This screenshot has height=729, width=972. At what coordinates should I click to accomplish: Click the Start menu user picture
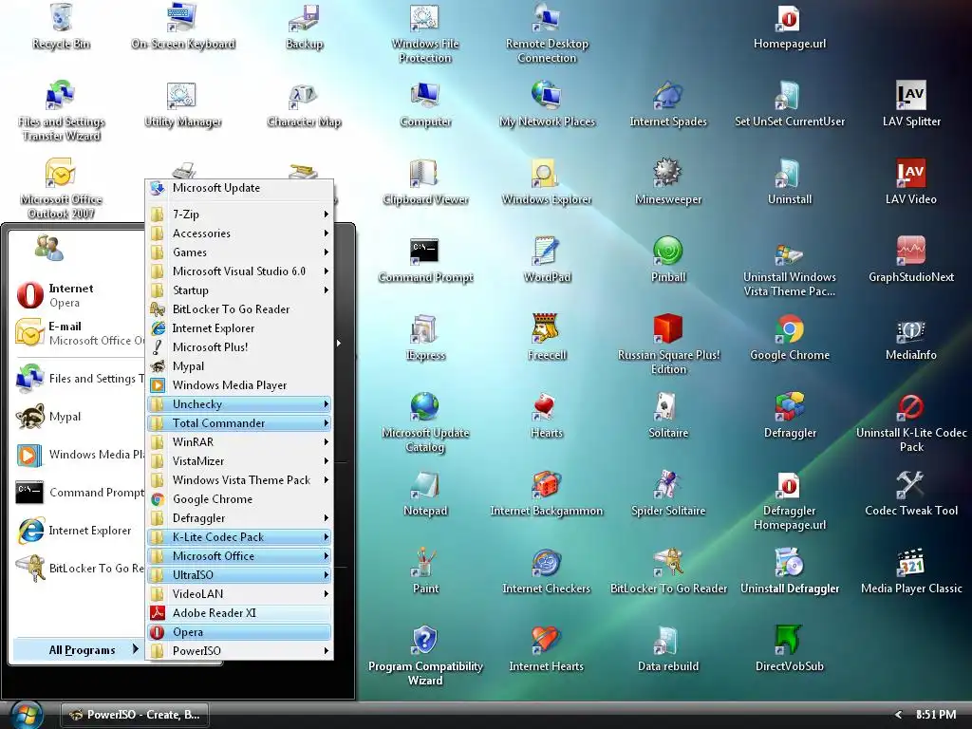48,248
